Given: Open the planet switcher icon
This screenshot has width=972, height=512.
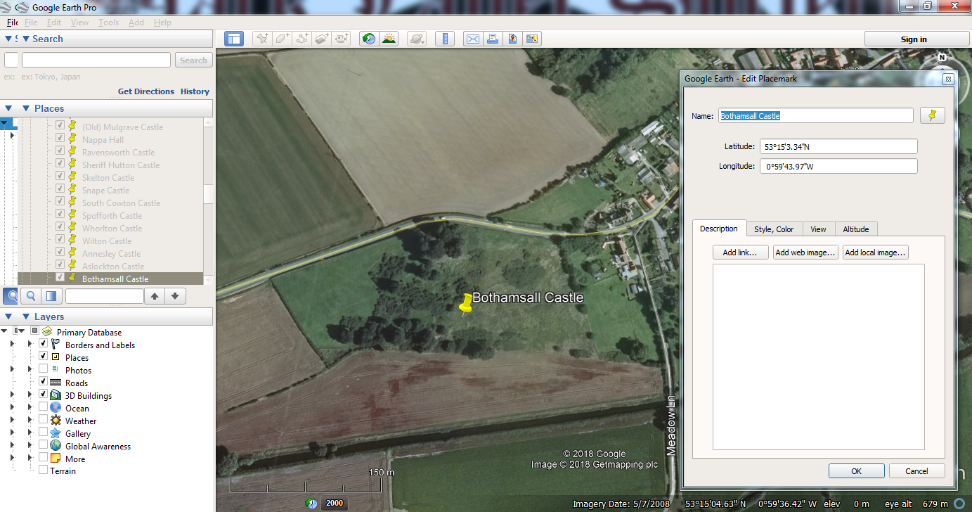Looking at the screenshot, I should click(x=417, y=39).
